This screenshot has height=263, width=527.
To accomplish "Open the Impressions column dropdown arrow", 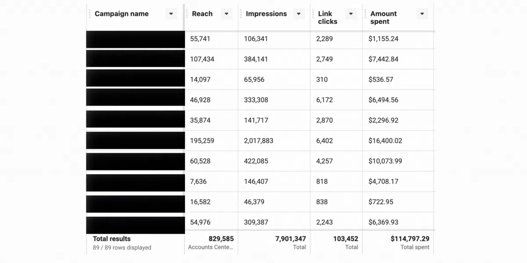I will tap(299, 14).
